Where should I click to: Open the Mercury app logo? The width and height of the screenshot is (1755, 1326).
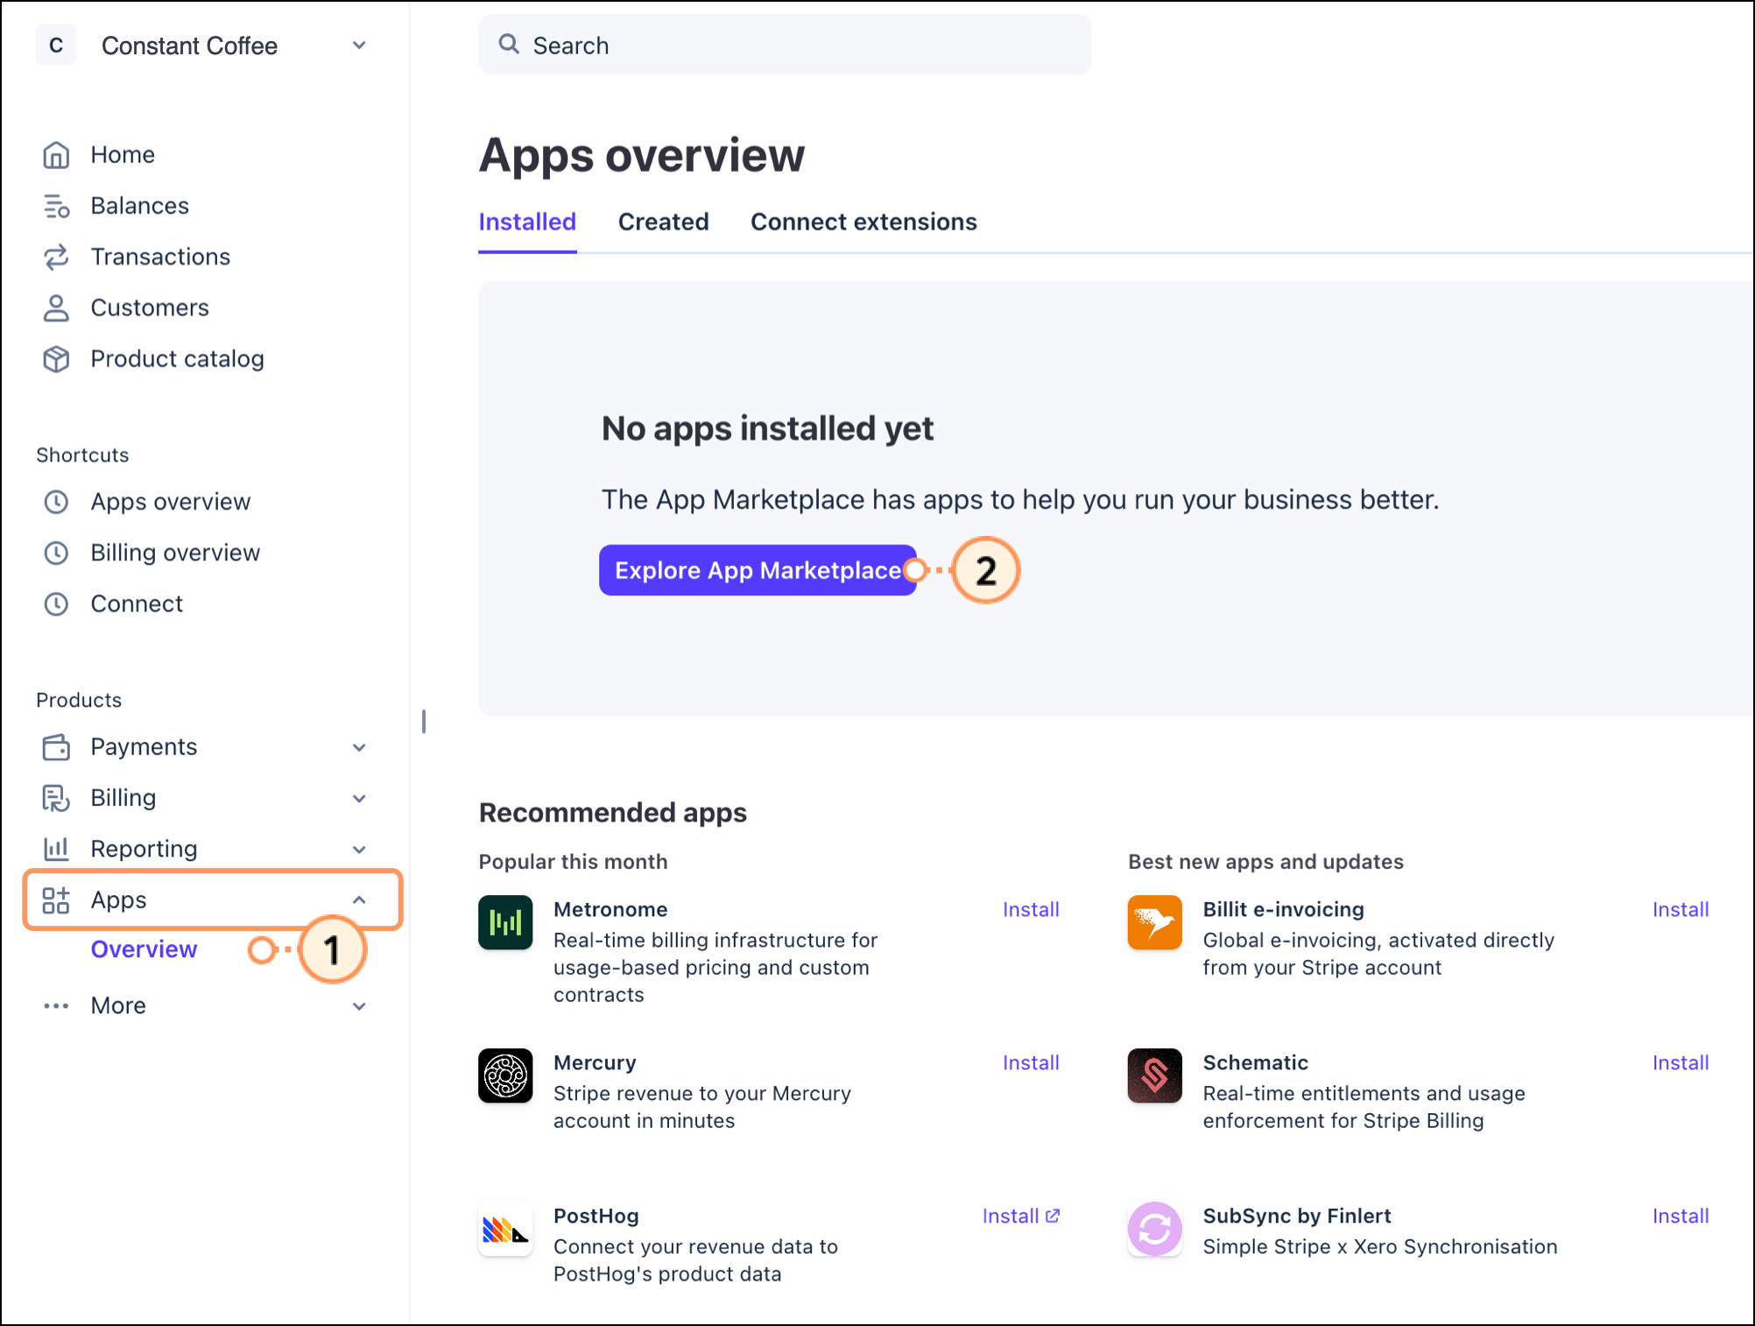(x=505, y=1076)
